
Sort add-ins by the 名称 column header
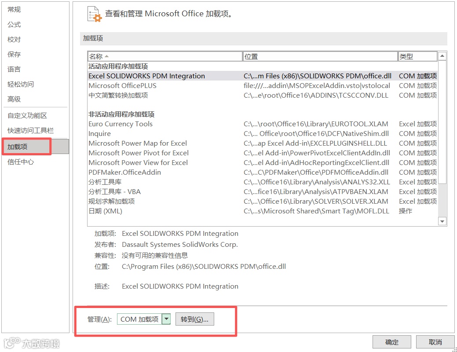pyautogui.click(x=165, y=56)
